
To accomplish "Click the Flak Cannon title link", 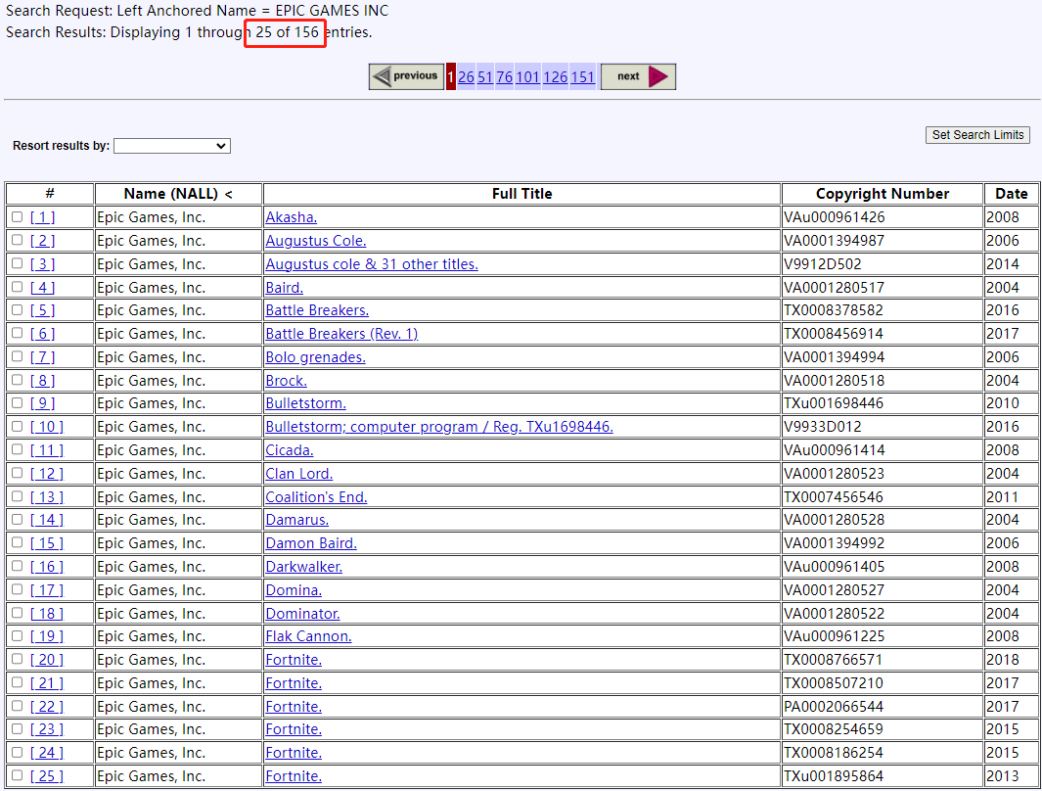I will tap(308, 636).
